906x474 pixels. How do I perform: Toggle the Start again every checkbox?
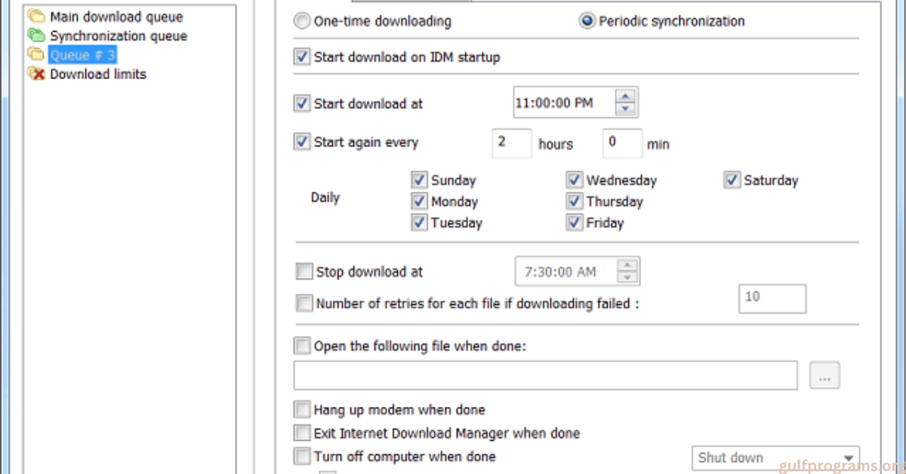302,142
